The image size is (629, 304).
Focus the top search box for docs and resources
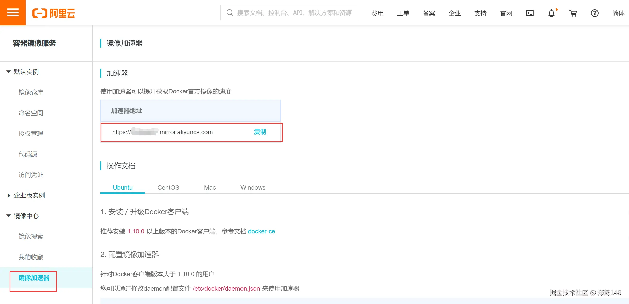[x=289, y=13]
